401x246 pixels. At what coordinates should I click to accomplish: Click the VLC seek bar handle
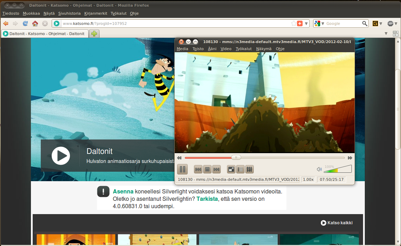(237, 158)
